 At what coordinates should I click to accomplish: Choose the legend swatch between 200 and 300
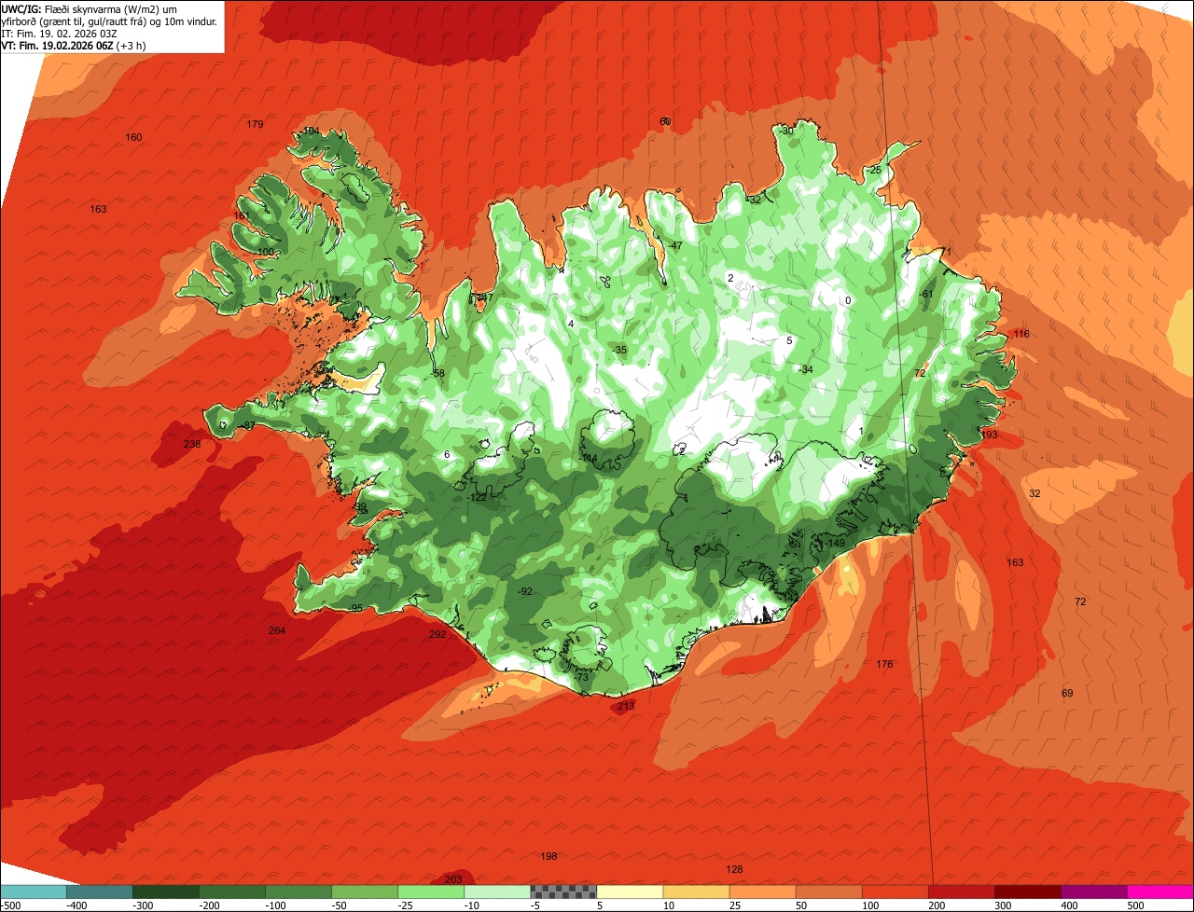(x=961, y=891)
